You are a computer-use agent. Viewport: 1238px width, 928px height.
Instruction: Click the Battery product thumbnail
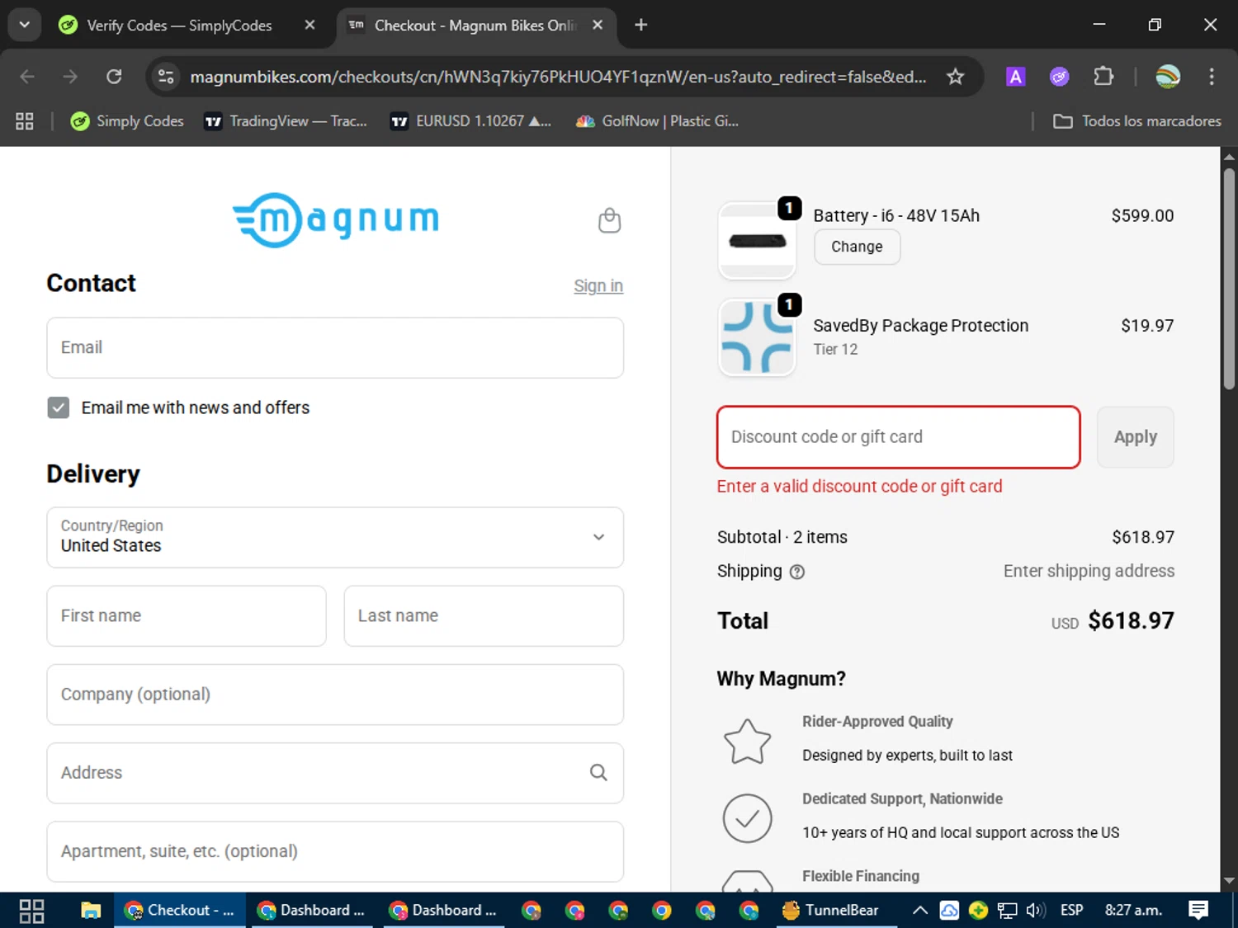757,241
